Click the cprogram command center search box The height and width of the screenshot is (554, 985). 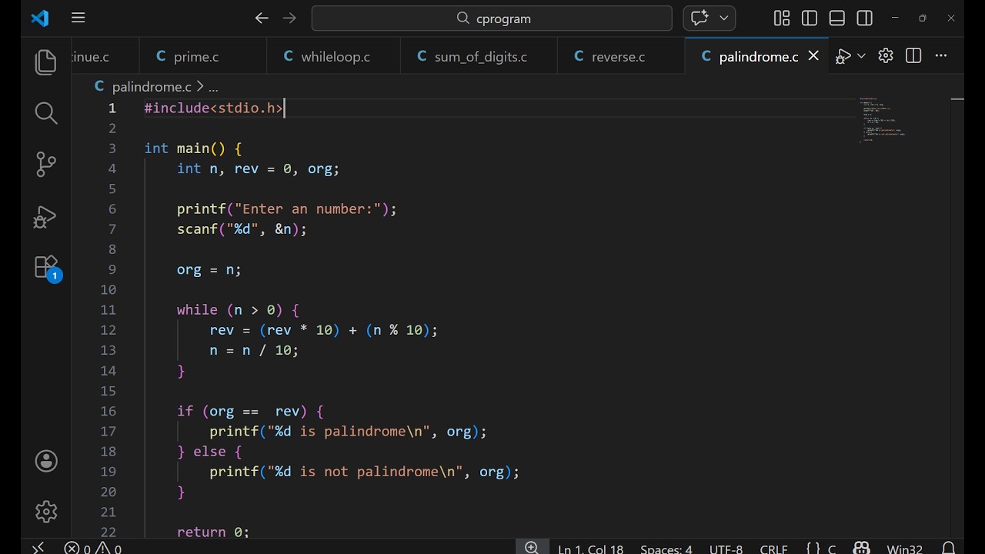492,18
